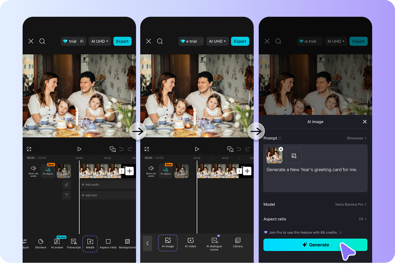Go back using the toolbar chevron
The image size is (395, 267).
click(148, 243)
